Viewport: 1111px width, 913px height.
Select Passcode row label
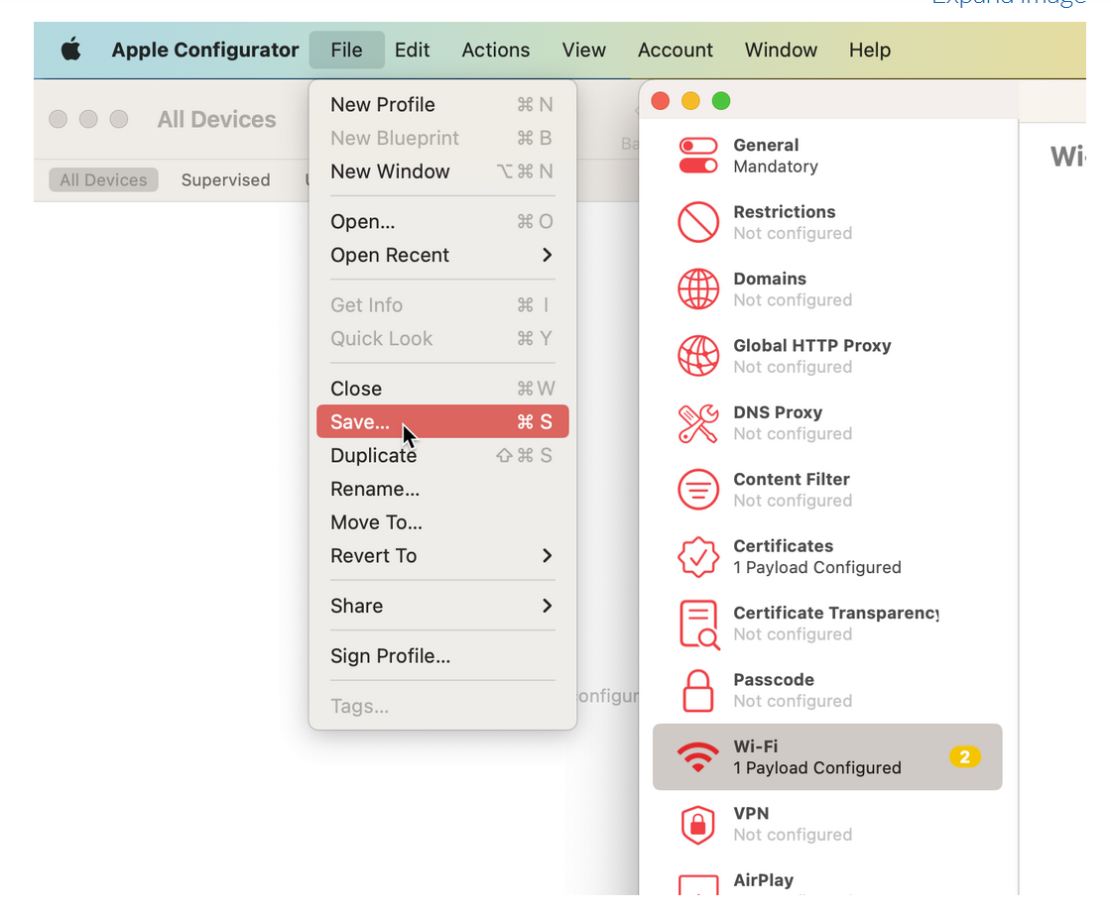click(773, 680)
